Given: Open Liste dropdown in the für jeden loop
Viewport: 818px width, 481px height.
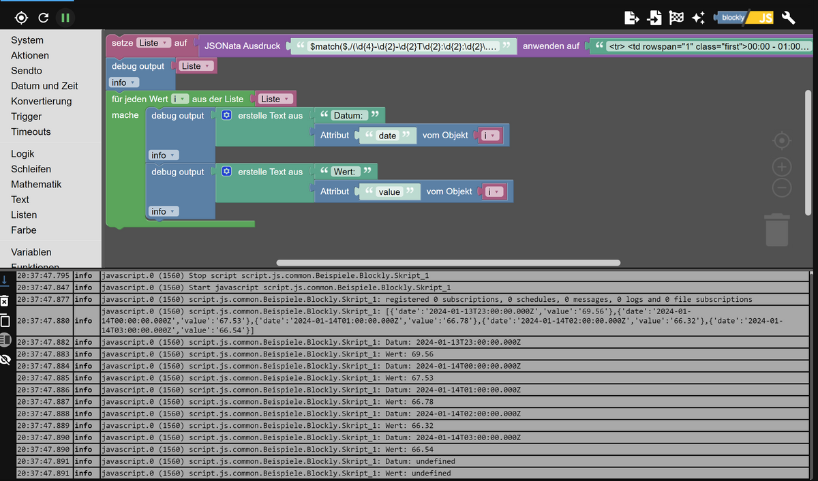Looking at the screenshot, I should 275,99.
